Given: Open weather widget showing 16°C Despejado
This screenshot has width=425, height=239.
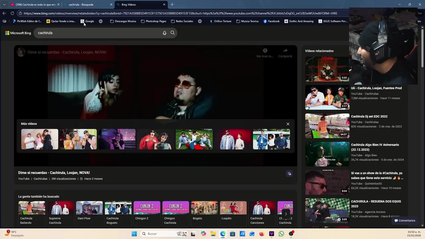Looking at the screenshot, I should 14,233.
